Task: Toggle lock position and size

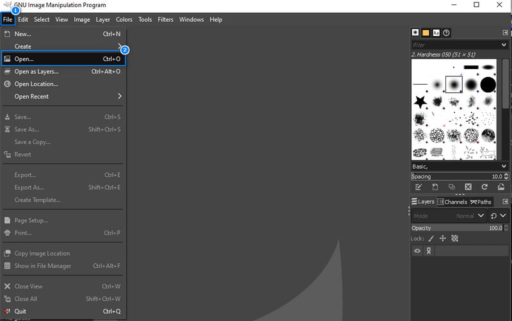Action: click(x=443, y=238)
